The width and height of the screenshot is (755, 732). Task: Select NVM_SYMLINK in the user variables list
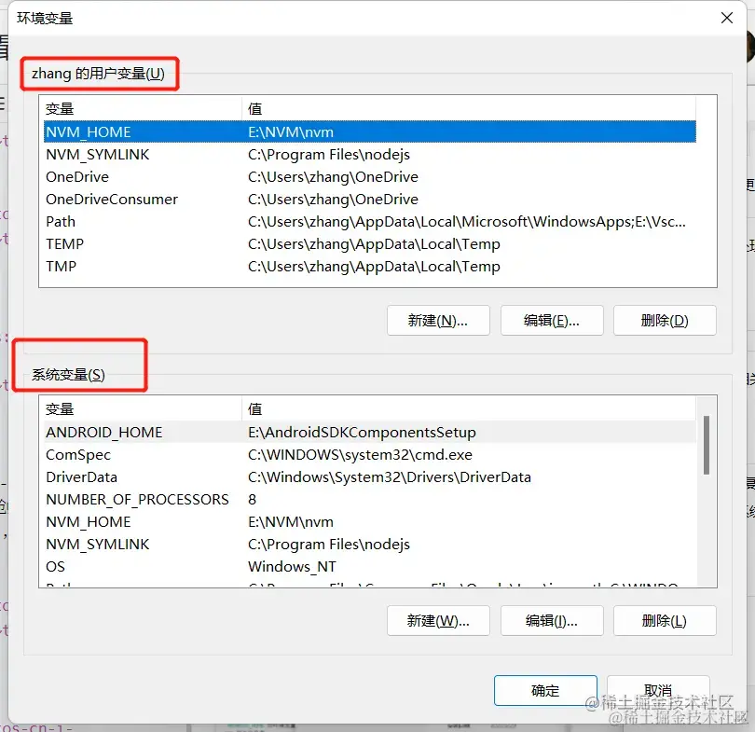370,155
